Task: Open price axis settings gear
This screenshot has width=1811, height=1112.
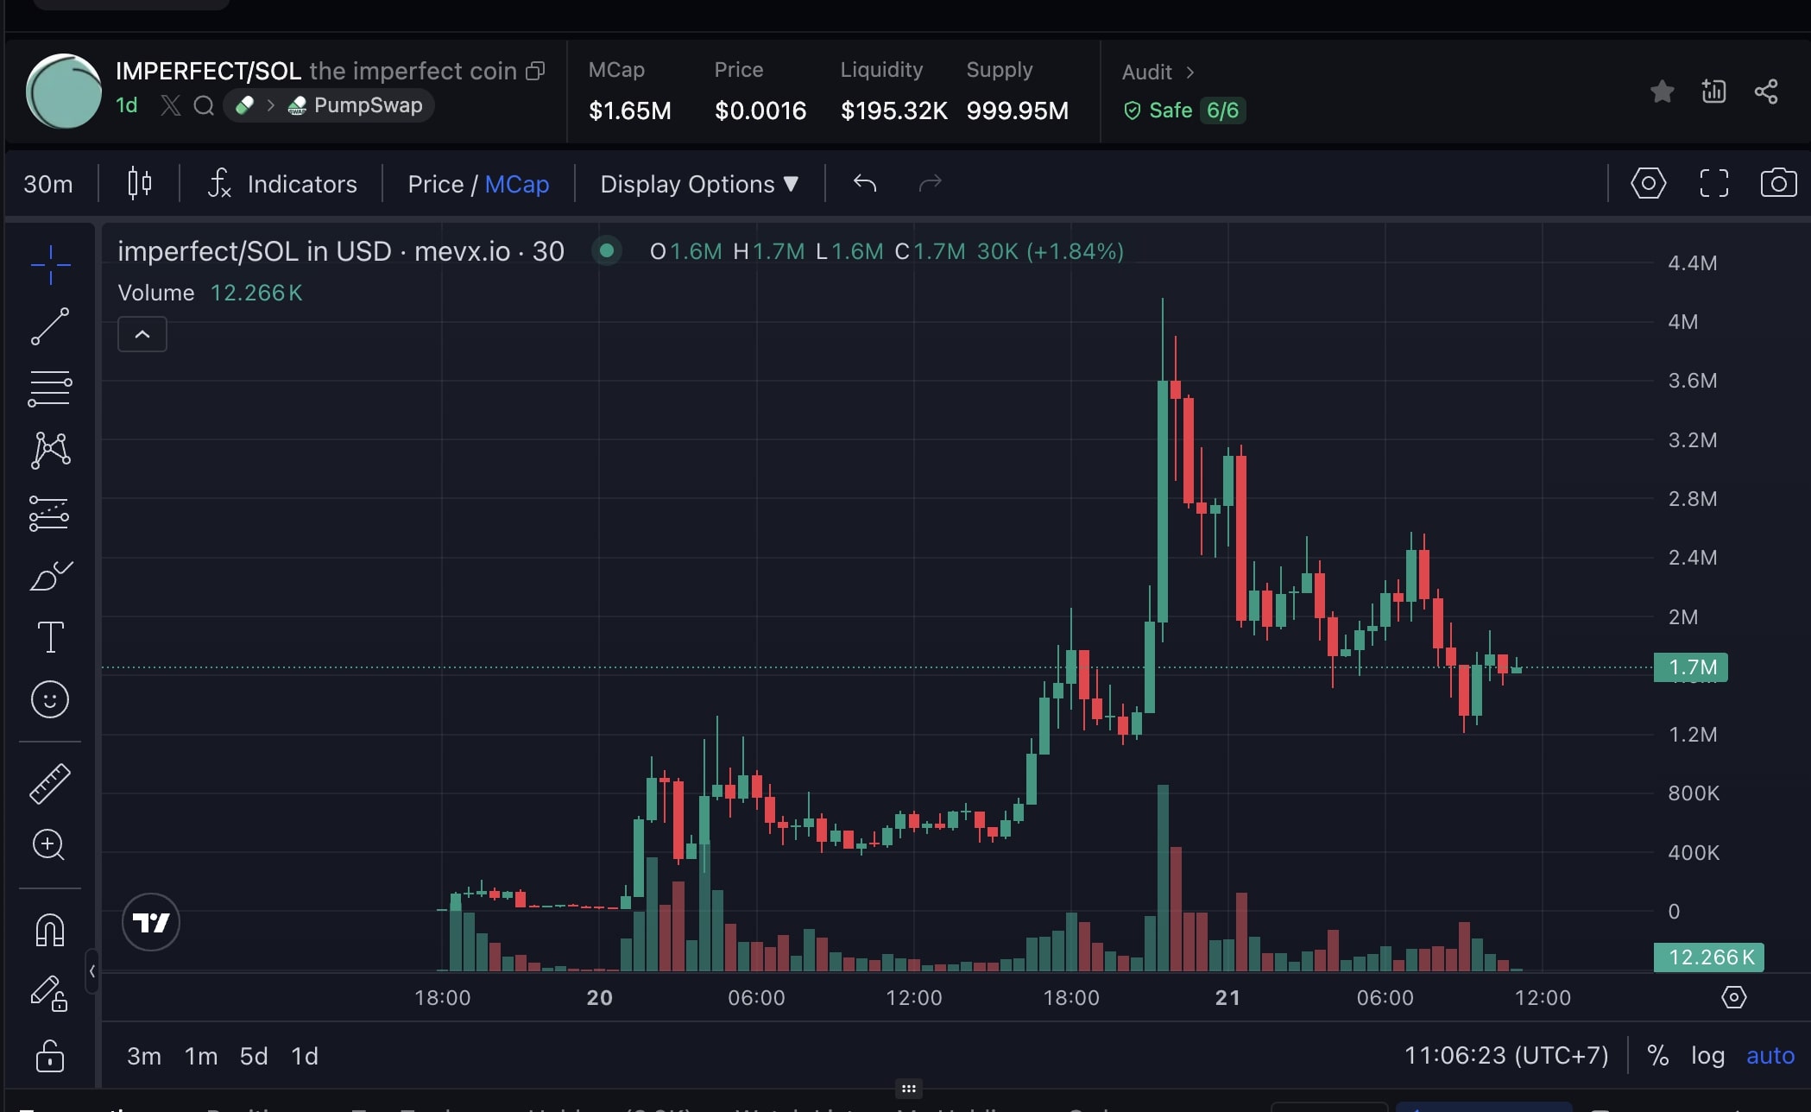Action: (1733, 997)
